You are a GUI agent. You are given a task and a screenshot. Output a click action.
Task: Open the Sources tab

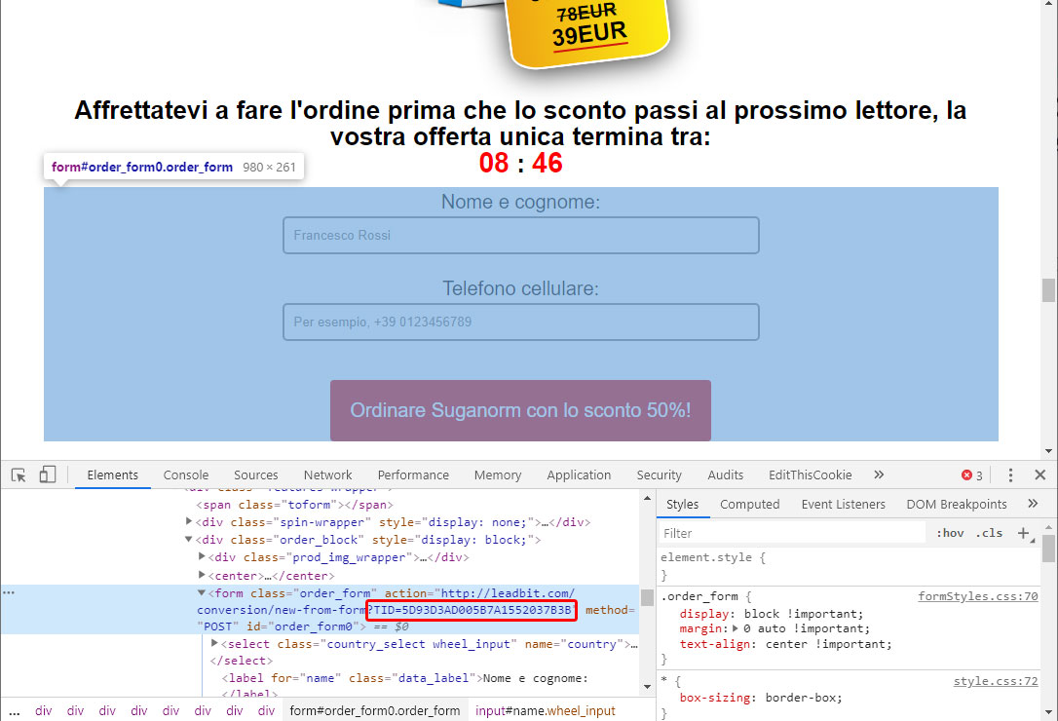coord(255,475)
